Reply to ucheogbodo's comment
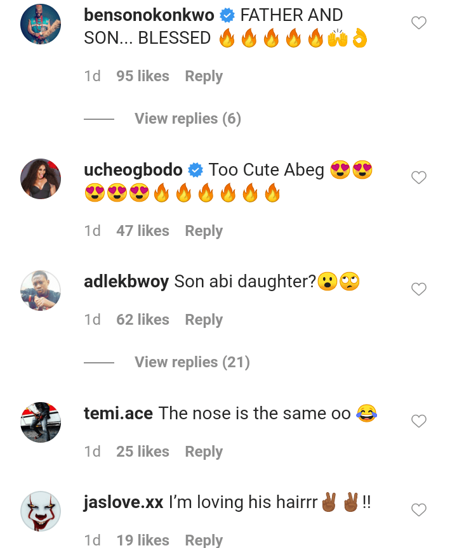457x548 pixels. tap(204, 231)
